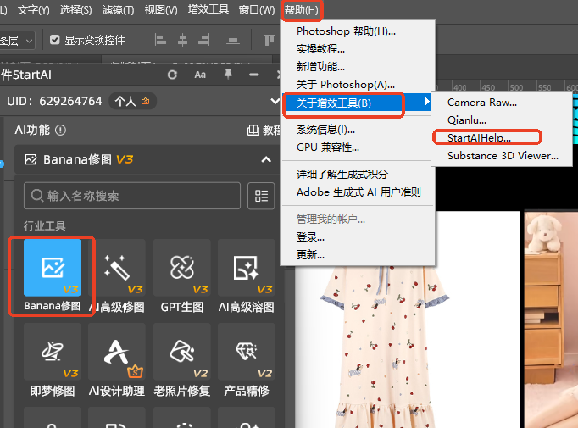Open the 视图(V) menu
This screenshot has height=428, width=578.
tap(161, 10)
